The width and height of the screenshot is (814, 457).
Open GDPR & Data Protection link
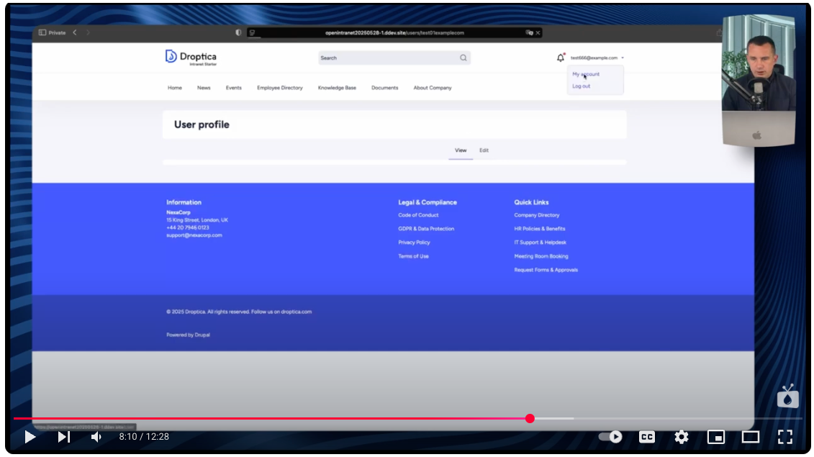426,229
